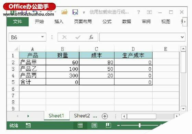
Task: Open the 页面布局 ribbon tab
Action: click(x=83, y=22)
